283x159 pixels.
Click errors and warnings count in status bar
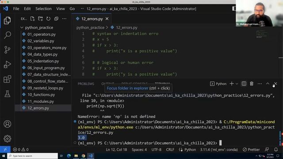tap(21, 149)
